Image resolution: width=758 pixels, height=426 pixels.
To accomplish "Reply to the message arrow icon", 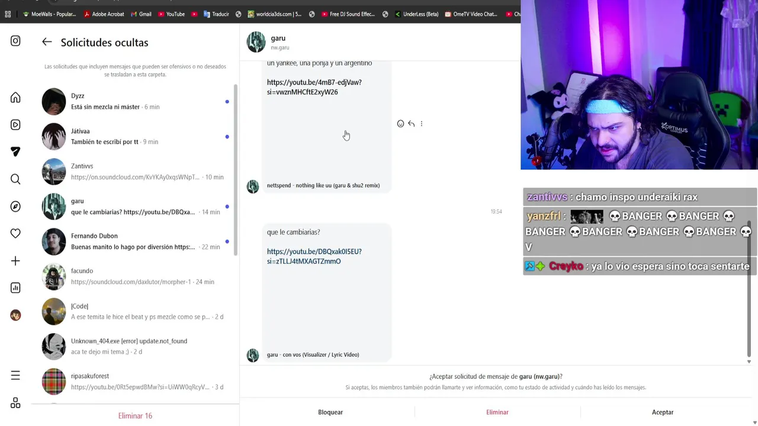I will click(x=411, y=124).
